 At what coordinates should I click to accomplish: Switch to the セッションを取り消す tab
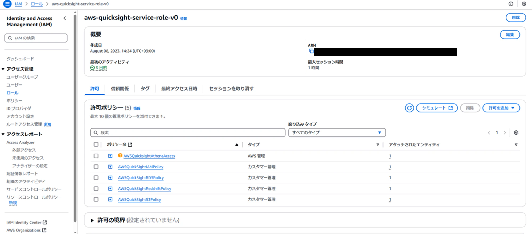(x=231, y=89)
